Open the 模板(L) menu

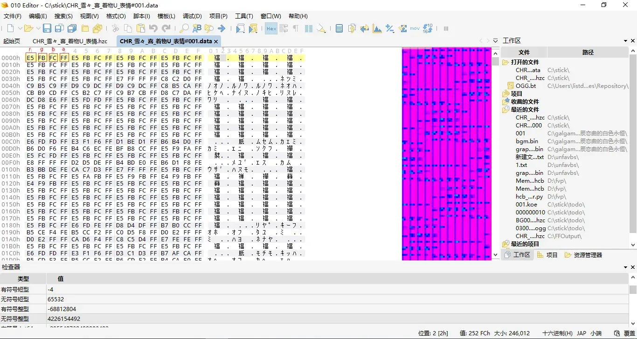166,16
